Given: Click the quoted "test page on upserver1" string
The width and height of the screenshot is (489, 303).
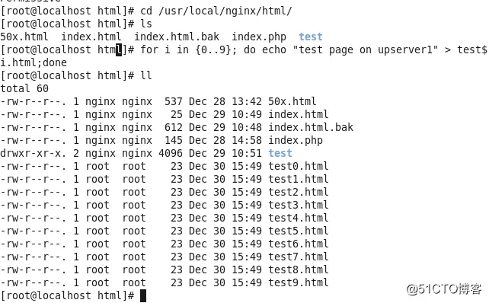Looking at the screenshot, I should click(x=365, y=50).
